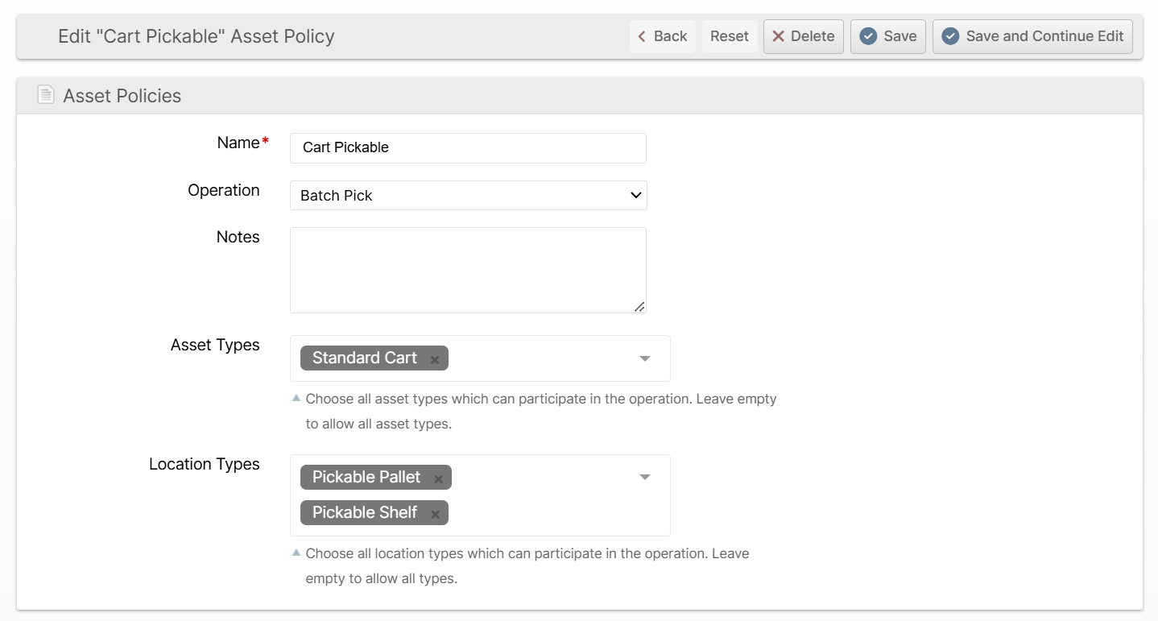Focus the Notes text area
The height and width of the screenshot is (621, 1158).
click(x=468, y=270)
